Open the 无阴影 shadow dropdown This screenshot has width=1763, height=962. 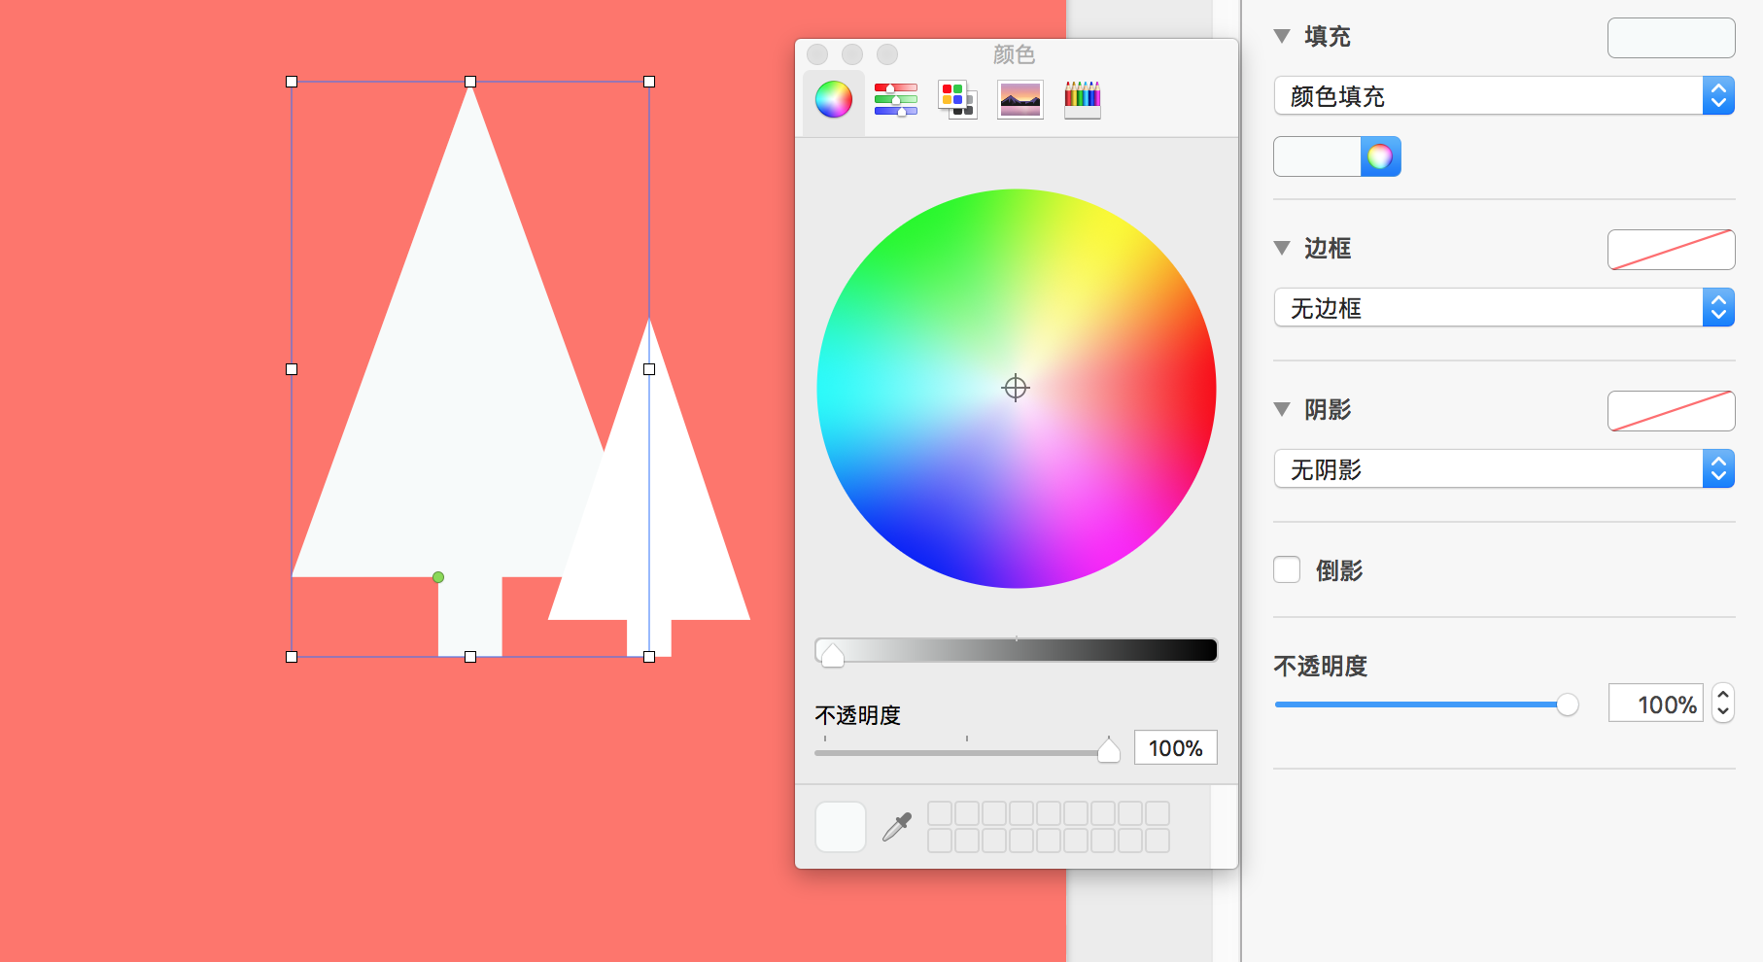tap(1504, 468)
